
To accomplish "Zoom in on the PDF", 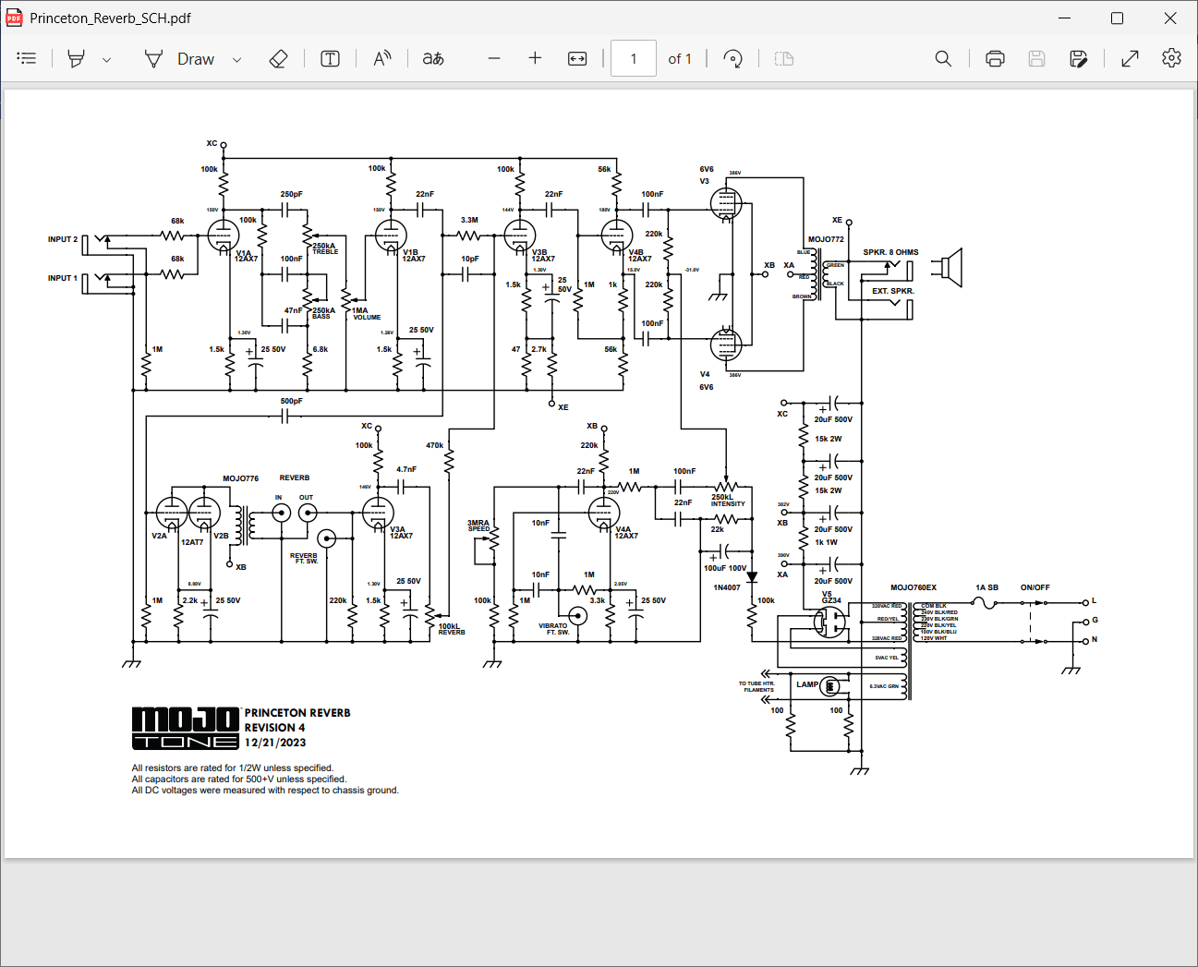I will tap(535, 58).
